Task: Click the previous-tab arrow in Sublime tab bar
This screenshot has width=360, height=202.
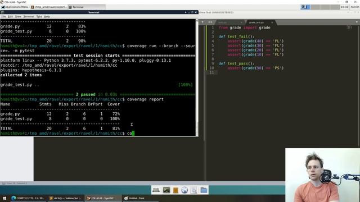Action: (x=209, y=22)
